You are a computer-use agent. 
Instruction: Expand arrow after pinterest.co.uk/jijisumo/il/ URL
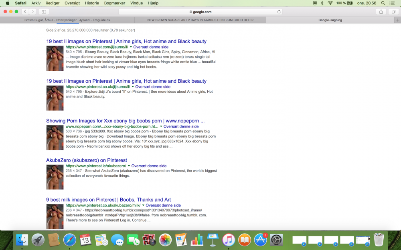click(133, 87)
